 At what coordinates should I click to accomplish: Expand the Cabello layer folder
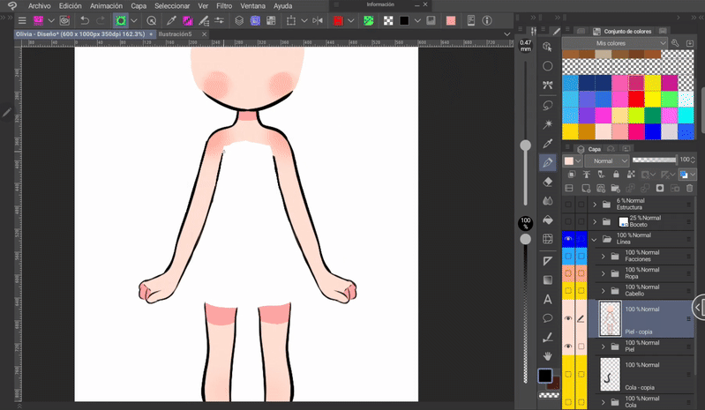point(604,290)
